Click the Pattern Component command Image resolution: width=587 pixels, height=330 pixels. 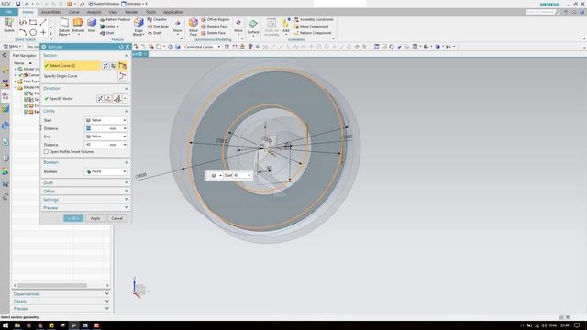pos(312,33)
